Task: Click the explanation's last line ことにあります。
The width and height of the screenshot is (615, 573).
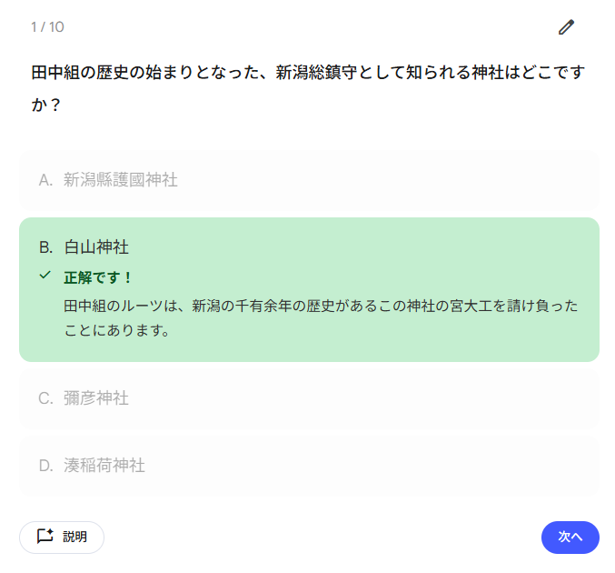Action: pyautogui.click(x=117, y=330)
